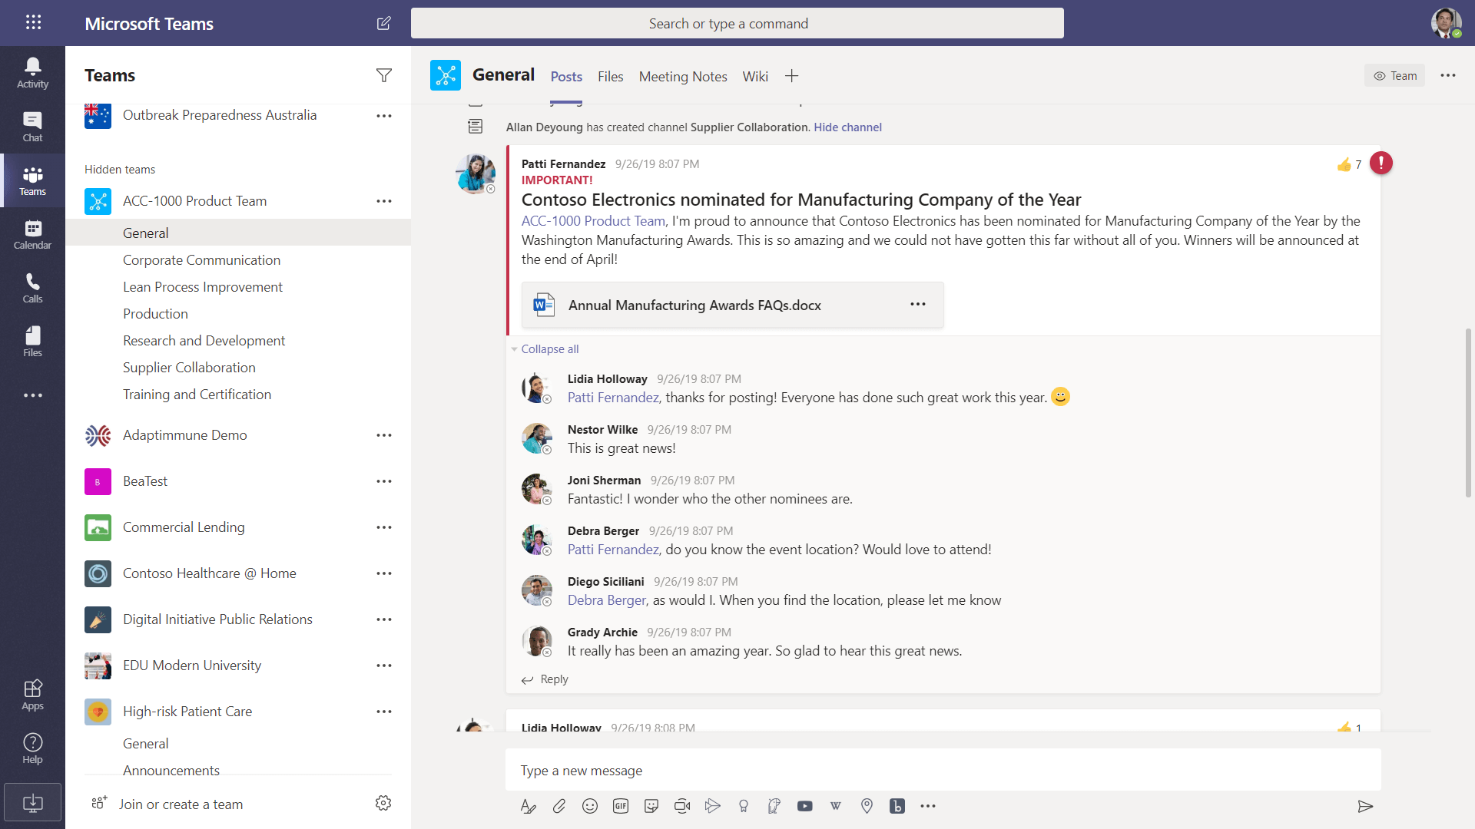Open more options for Commercial Lending

pyautogui.click(x=384, y=527)
